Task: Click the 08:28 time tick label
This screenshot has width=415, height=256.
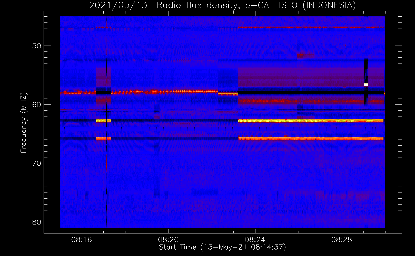Action: click(x=342, y=240)
